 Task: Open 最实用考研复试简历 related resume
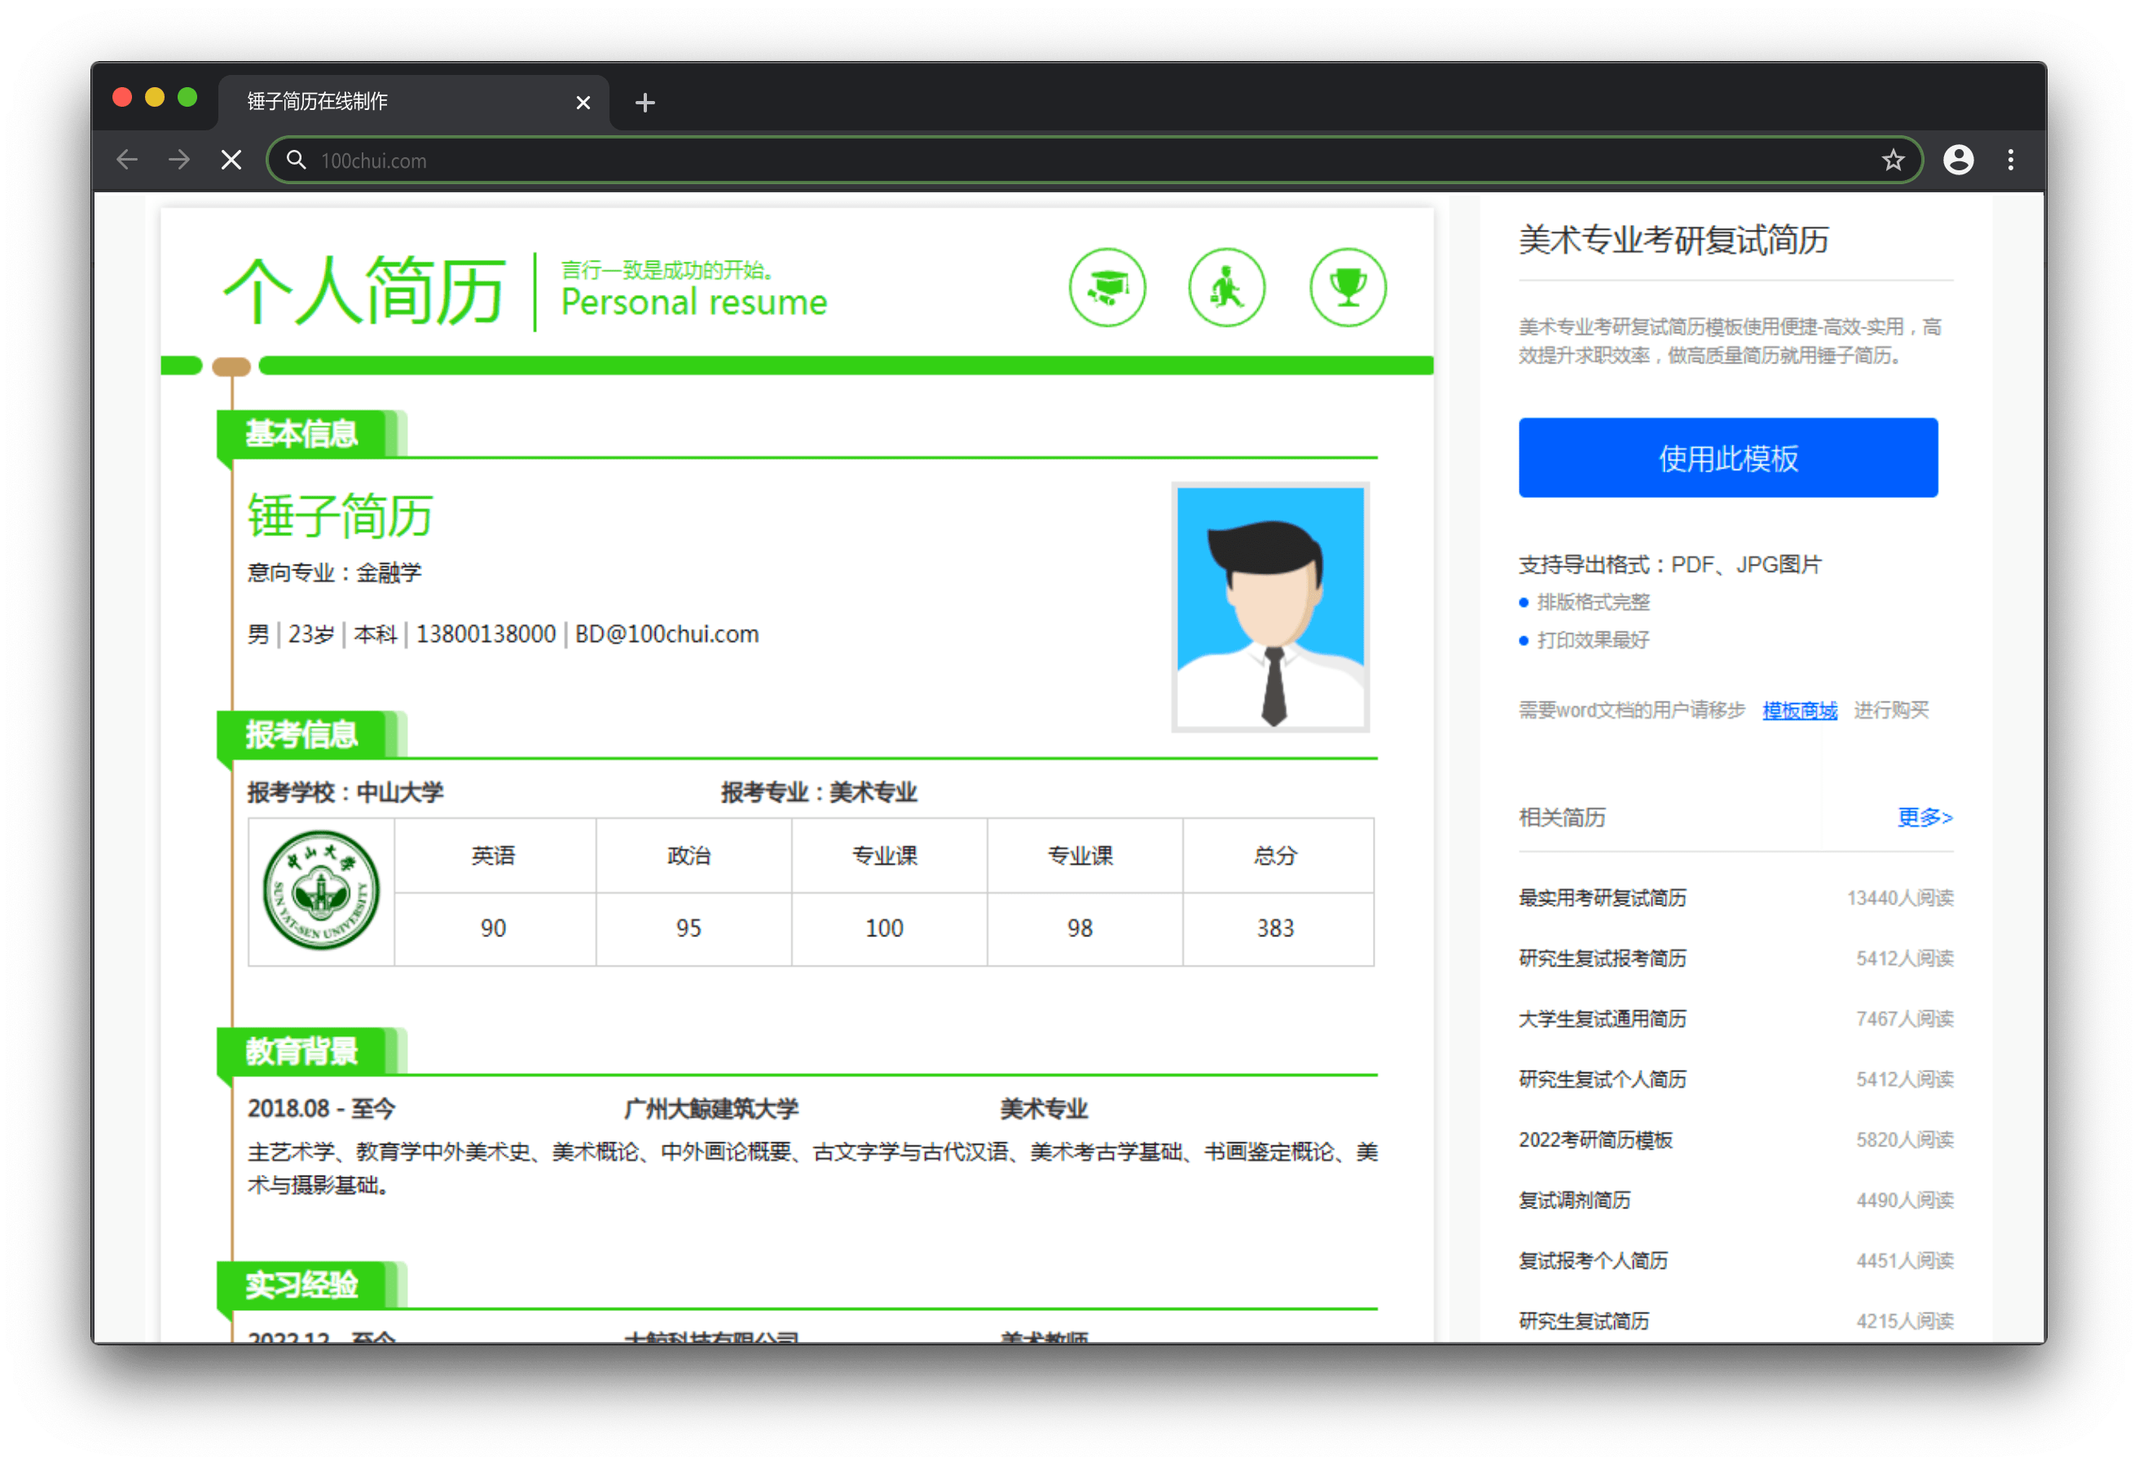(x=1602, y=898)
